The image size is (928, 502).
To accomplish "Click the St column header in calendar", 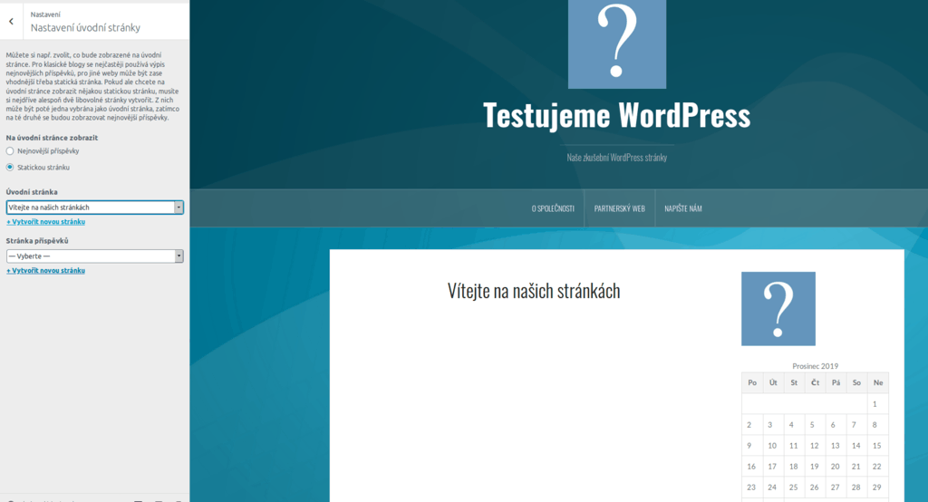I will 794,382.
